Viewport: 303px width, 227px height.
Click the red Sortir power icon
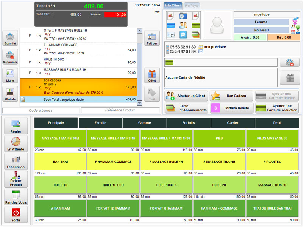coord(16,213)
